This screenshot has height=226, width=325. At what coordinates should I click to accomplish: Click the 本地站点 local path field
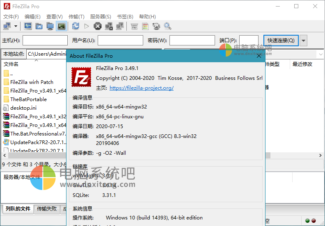pos(46,54)
